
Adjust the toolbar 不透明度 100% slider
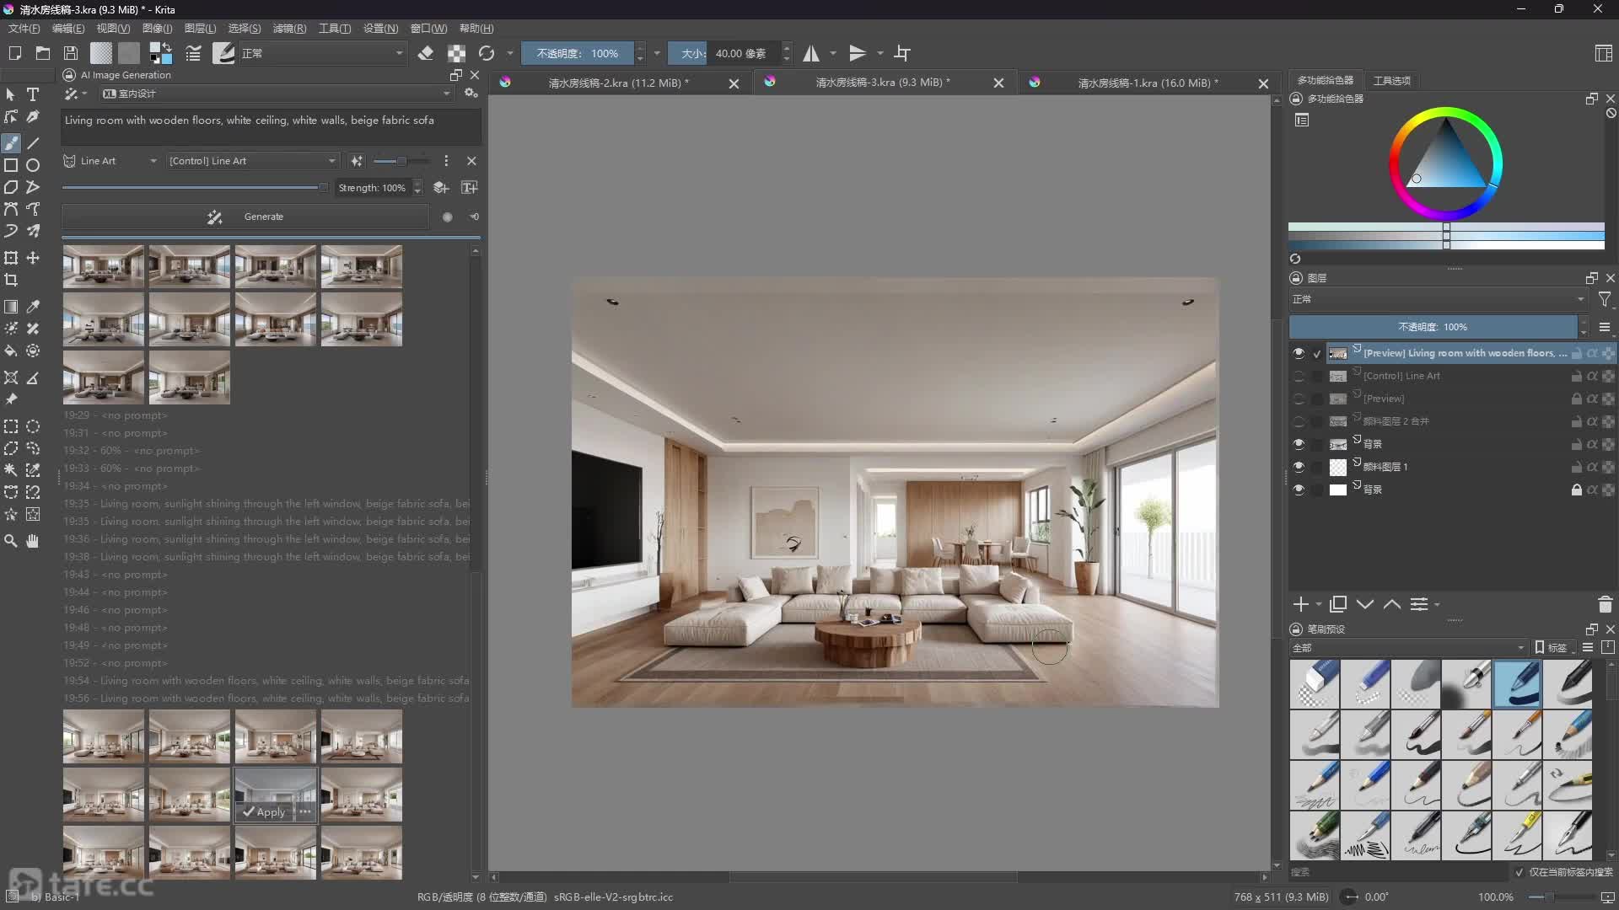click(x=577, y=53)
